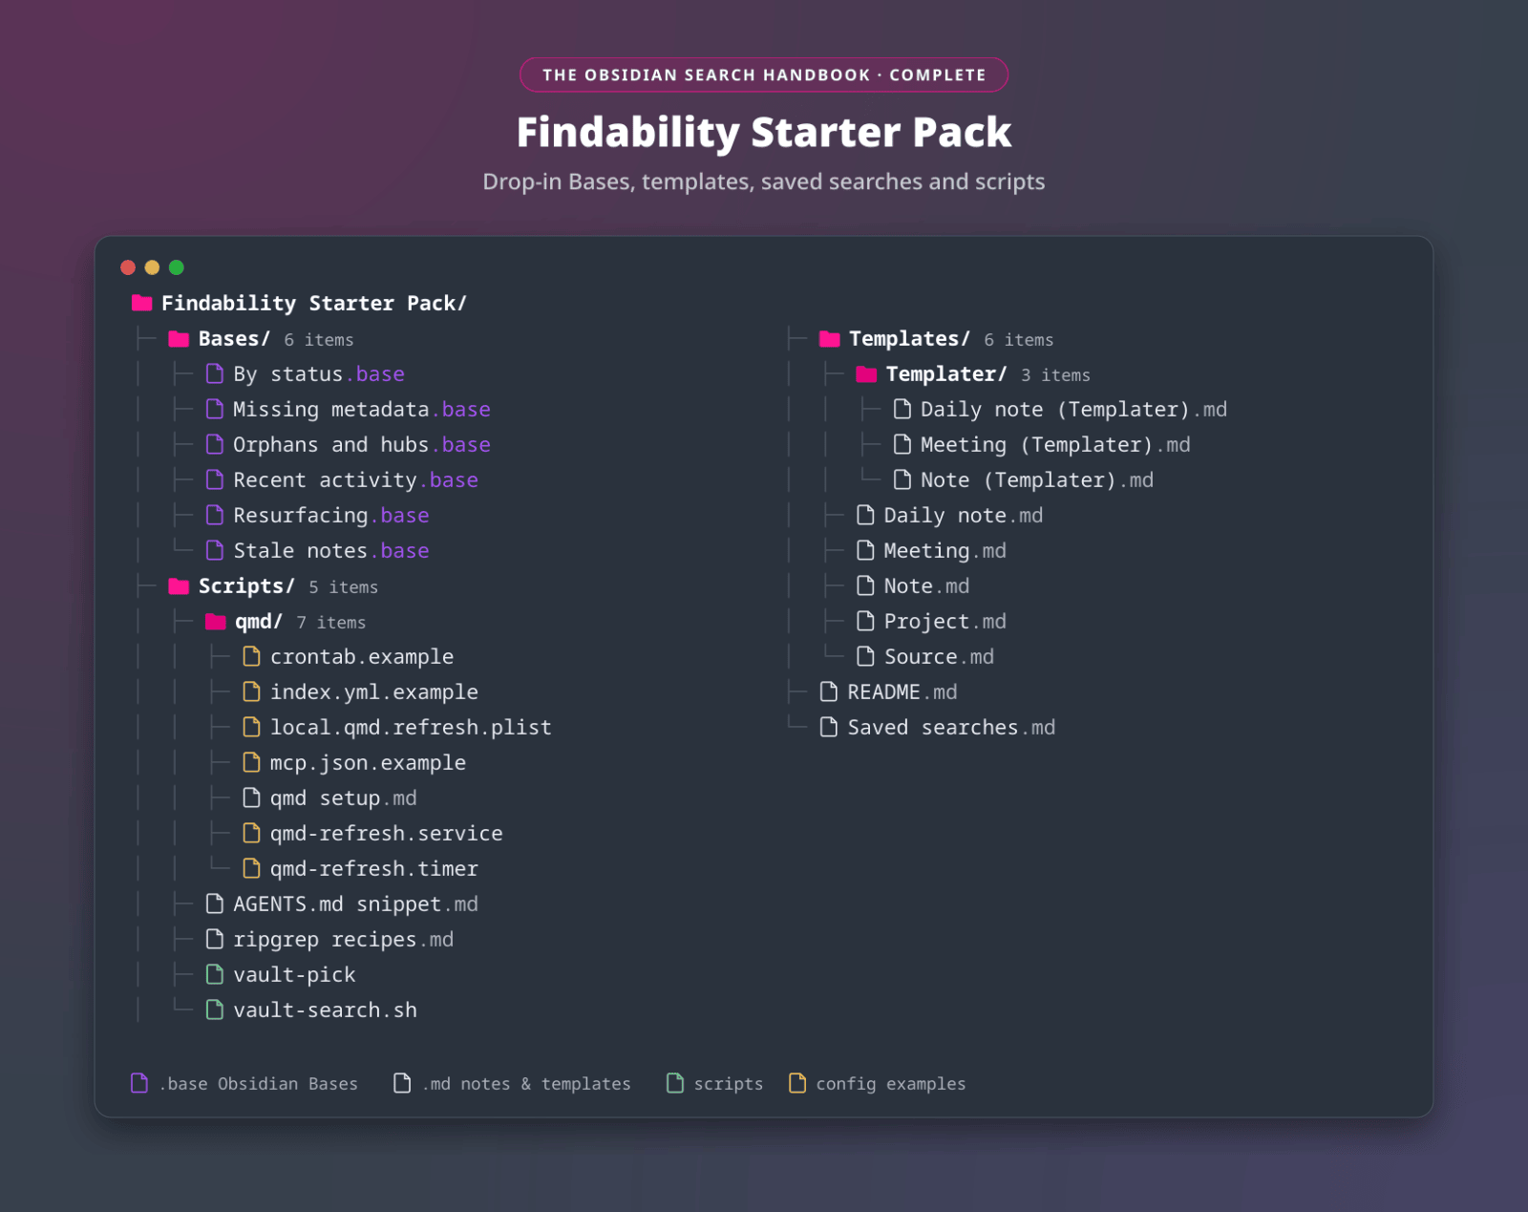
Task: Click the yellow file icon beside crontab.example
Action: point(251,656)
